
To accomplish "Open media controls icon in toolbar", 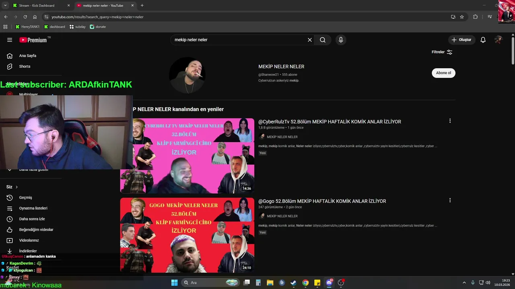I will [490, 17].
